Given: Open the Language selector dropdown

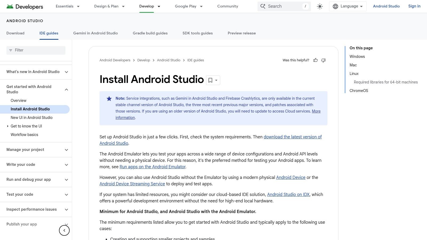Looking at the screenshot, I should tap(348, 6).
